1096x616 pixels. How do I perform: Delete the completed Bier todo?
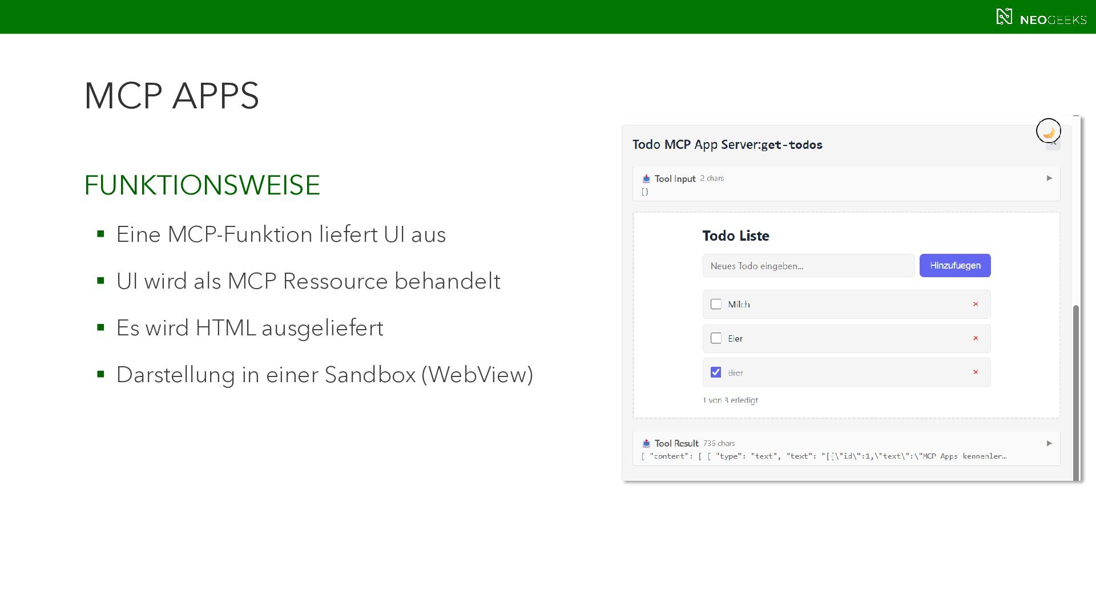click(976, 372)
